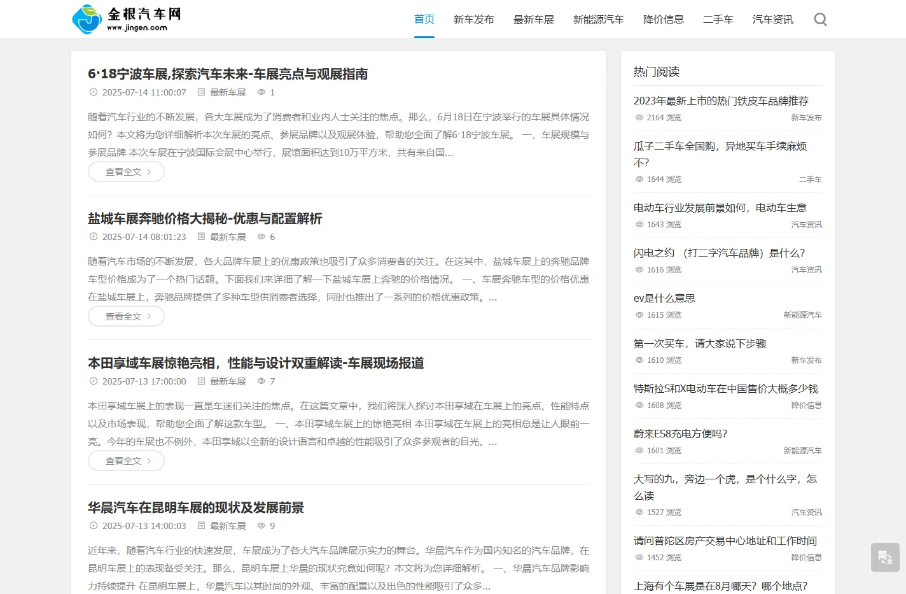Open 新能源汽车 nav item

coord(599,20)
